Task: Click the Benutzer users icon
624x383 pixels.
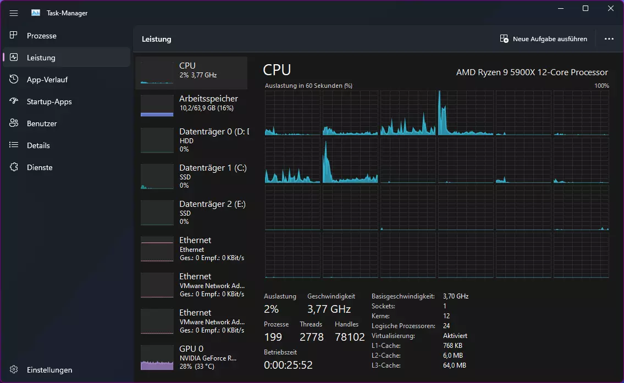Action: [14, 123]
